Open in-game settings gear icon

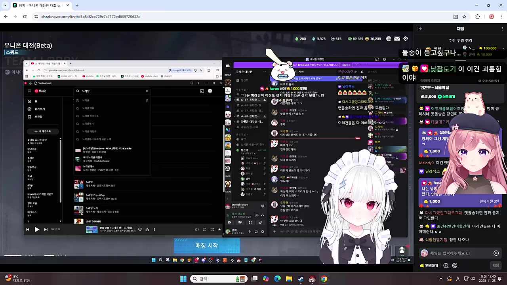406,39
